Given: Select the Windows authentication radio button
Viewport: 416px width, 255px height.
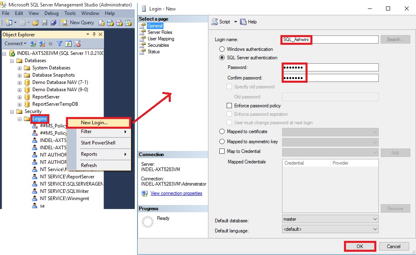Looking at the screenshot, I should [222, 49].
